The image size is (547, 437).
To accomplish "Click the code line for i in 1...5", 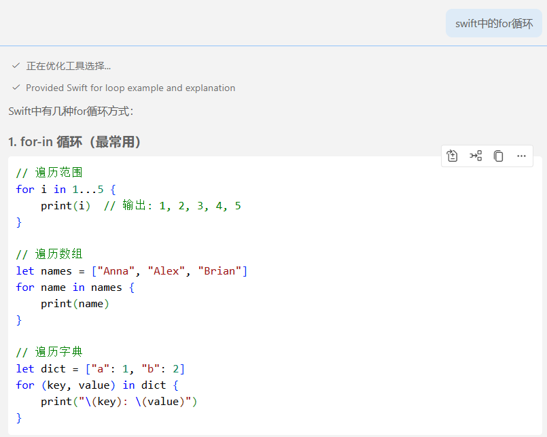I will (66, 189).
